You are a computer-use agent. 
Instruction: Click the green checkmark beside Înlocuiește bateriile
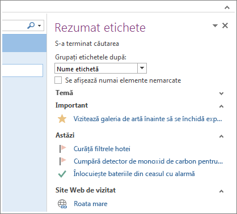pyautogui.click(x=62, y=174)
